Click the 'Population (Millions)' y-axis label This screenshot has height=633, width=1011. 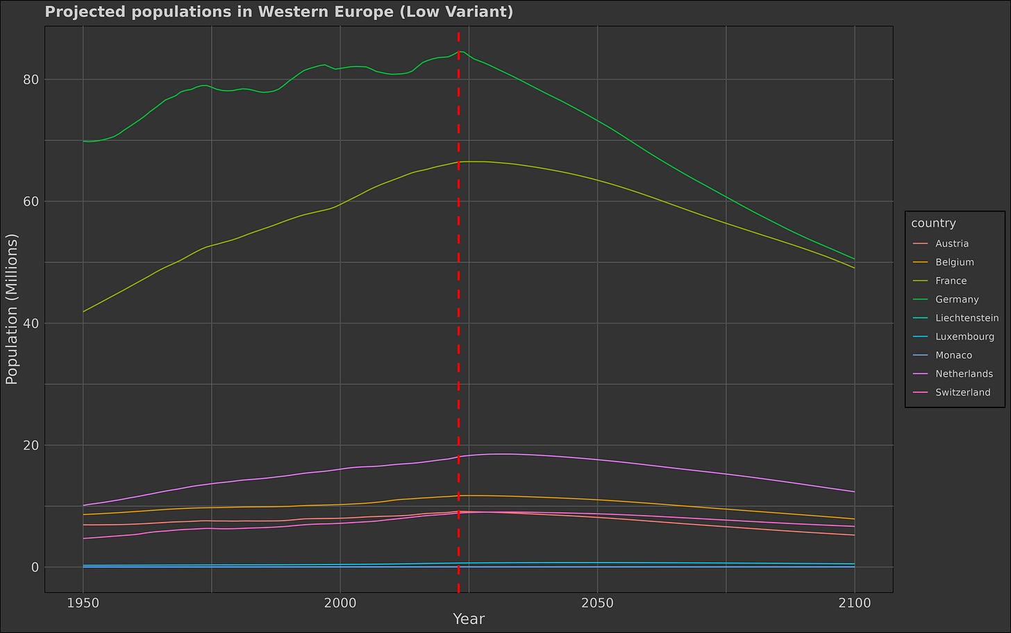(11, 309)
